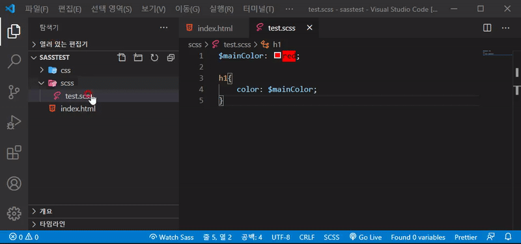
Task: Open the 보기(V) menu
Action: [153, 9]
